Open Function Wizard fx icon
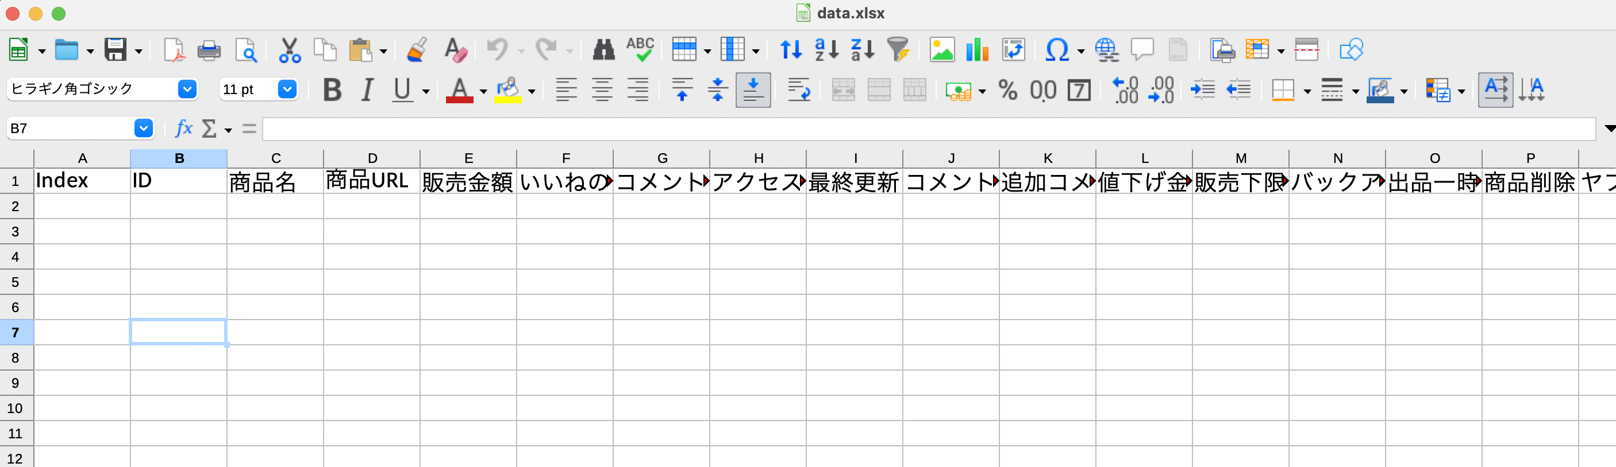 (x=183, y=129)
